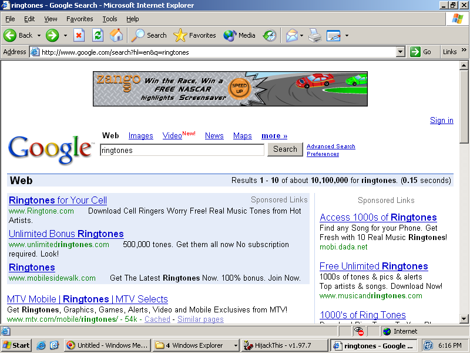Click the Google Search button
470x353 pixels.
(285, 149)
